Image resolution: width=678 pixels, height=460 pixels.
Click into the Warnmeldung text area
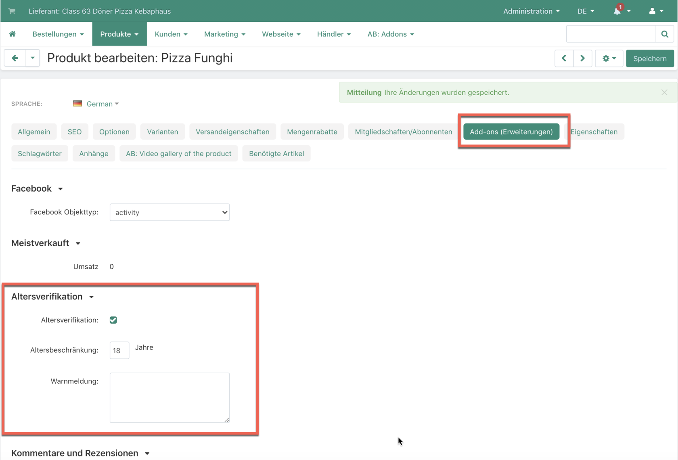click(169, 398)
